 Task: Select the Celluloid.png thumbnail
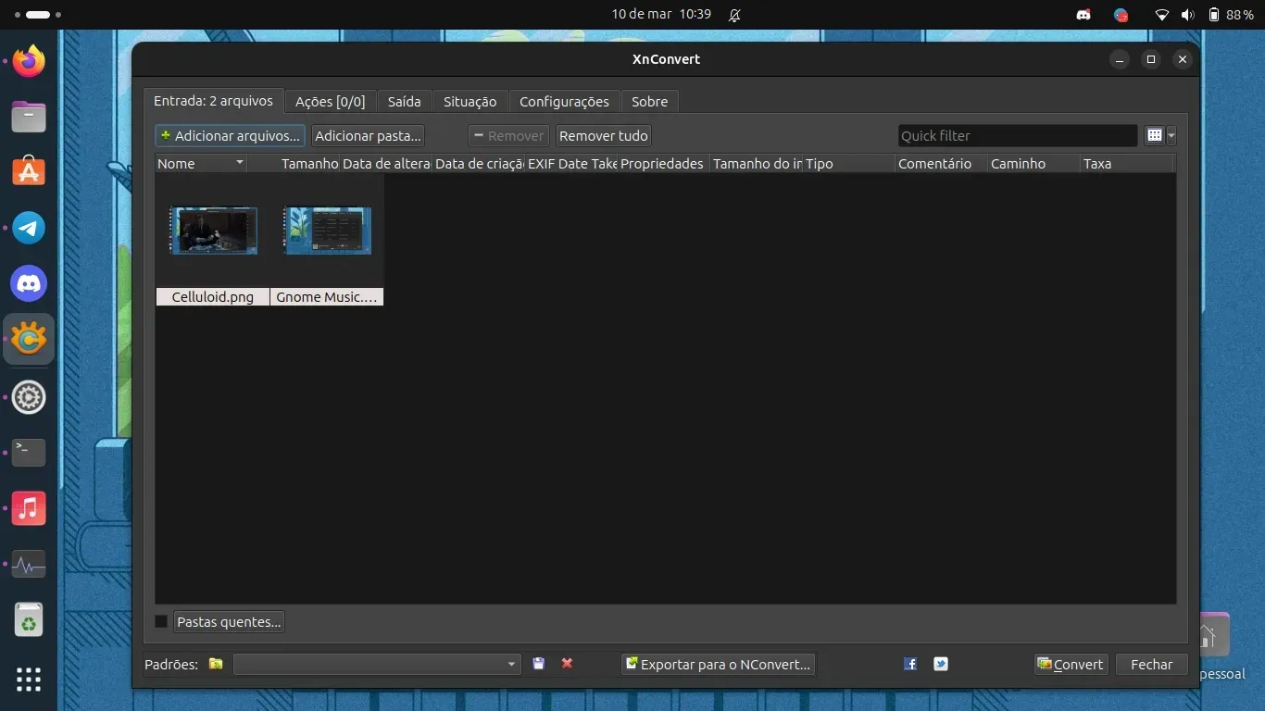coord(213,231)
